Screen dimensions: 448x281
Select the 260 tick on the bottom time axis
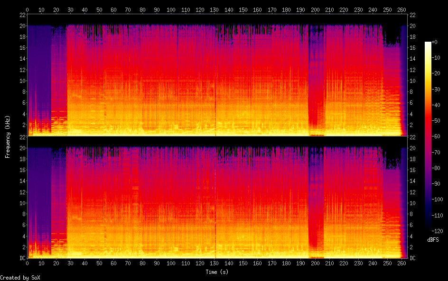pyautogui.click(x=402, y=263)
